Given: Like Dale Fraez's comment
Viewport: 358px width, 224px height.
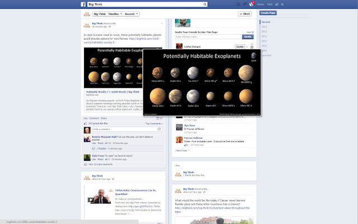Looking at the screenshot, I should (93, 159).
